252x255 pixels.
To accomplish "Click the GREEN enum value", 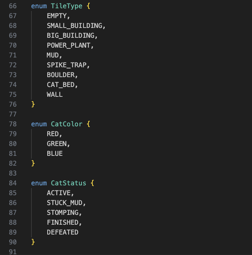I will [57, 144].
